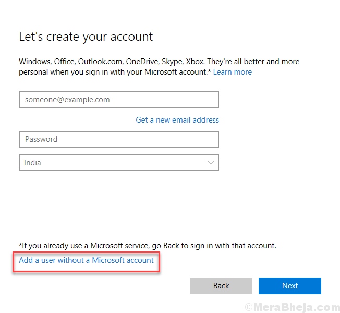Proceed to the next account setup step
This screenshot has height=313, width=340.
(x=290, y=286)
